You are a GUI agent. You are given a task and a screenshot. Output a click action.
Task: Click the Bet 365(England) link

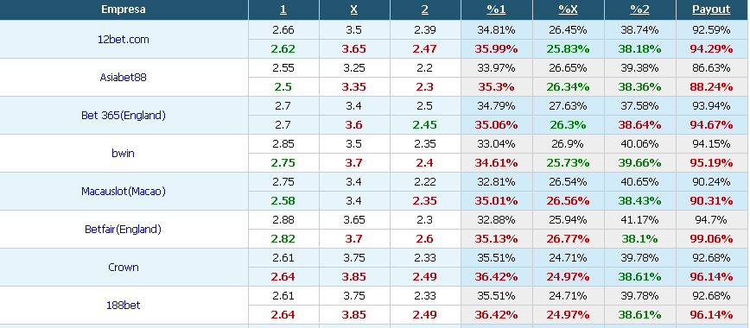point(124,115)
